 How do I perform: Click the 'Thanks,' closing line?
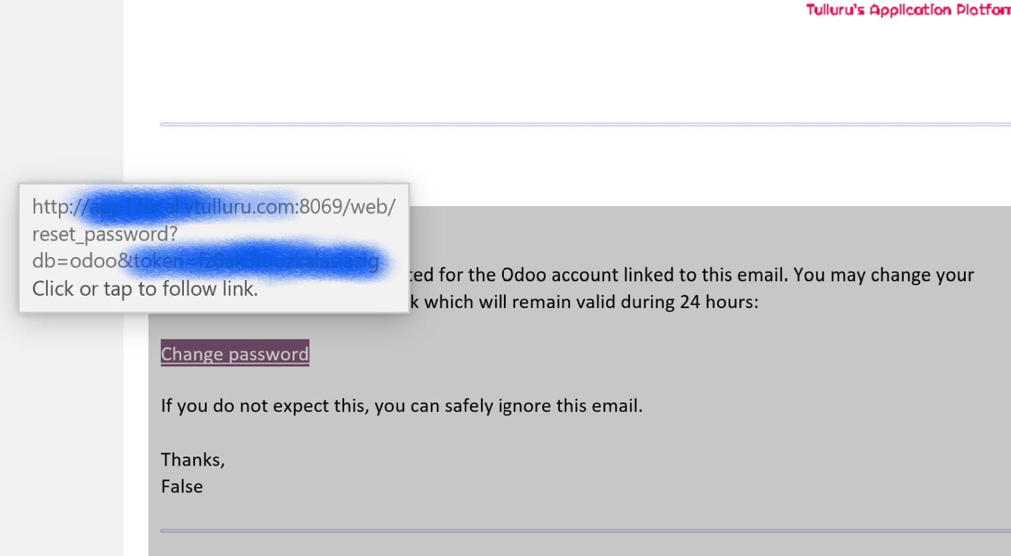[x=193, y=460]
